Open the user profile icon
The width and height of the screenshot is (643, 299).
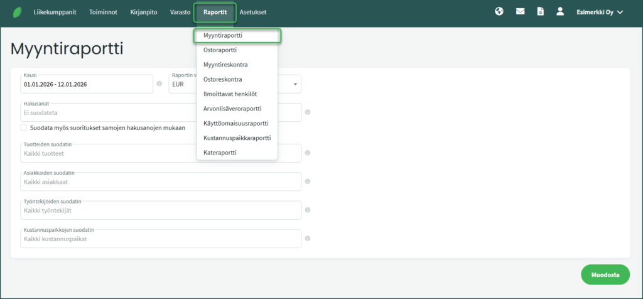pos(561,11)
